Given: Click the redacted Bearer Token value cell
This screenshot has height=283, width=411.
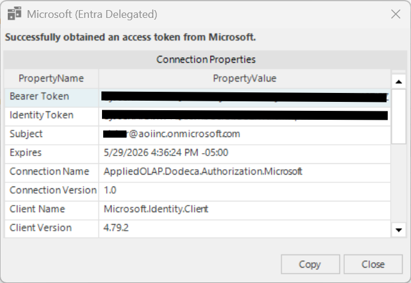Looking at the screenshot, I should coord(245,97).
